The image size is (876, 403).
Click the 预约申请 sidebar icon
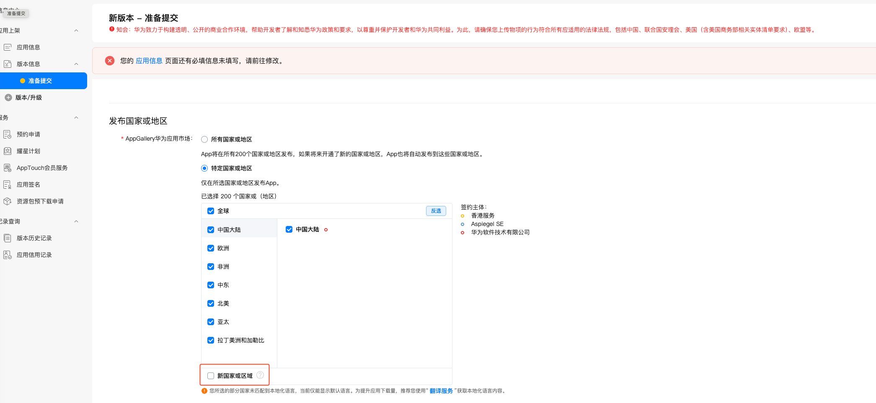[8, 134]
